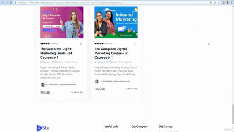Image resolution: width=234 pixels, height=132 pixels.
Task: Bookmark page with star icon
Action: tap(219, 3)
